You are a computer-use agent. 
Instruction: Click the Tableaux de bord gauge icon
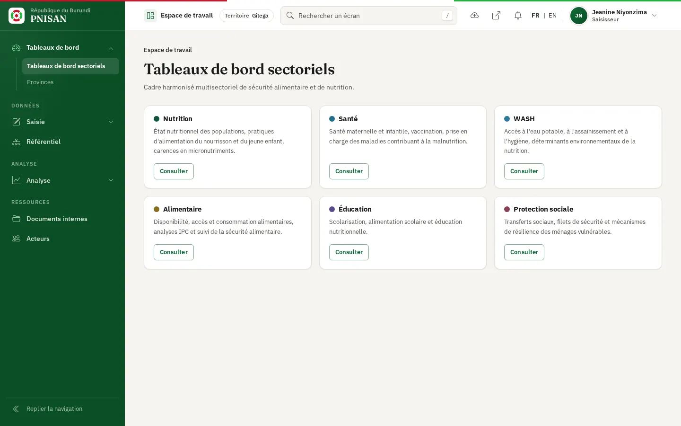17,48
